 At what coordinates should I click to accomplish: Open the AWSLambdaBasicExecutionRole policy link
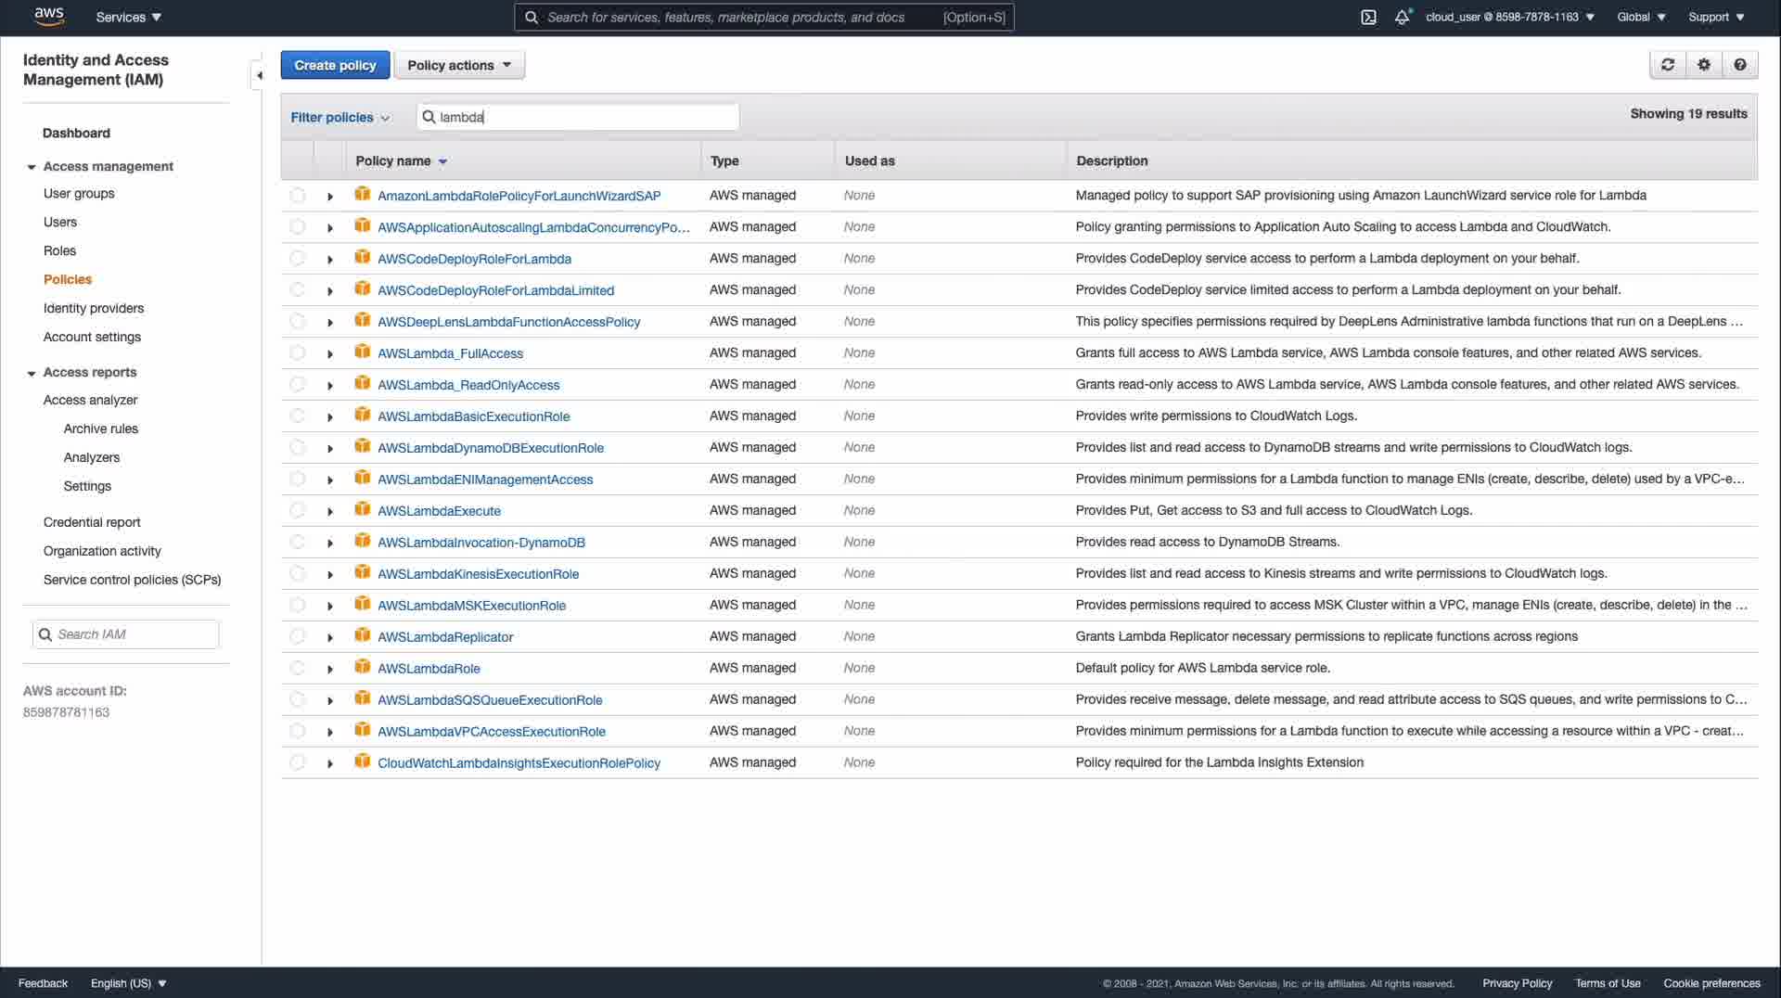click(473, 416)
